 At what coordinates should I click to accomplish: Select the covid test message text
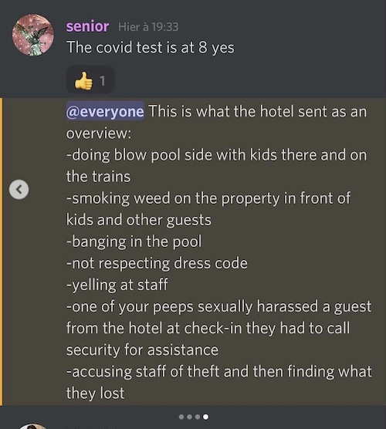[x=151, y=48]
